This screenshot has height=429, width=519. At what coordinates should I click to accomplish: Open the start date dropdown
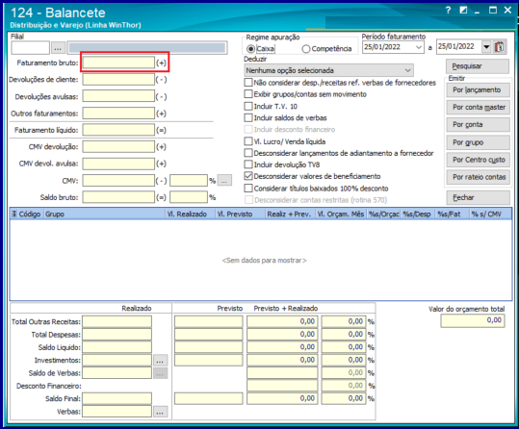pos(419,47)
